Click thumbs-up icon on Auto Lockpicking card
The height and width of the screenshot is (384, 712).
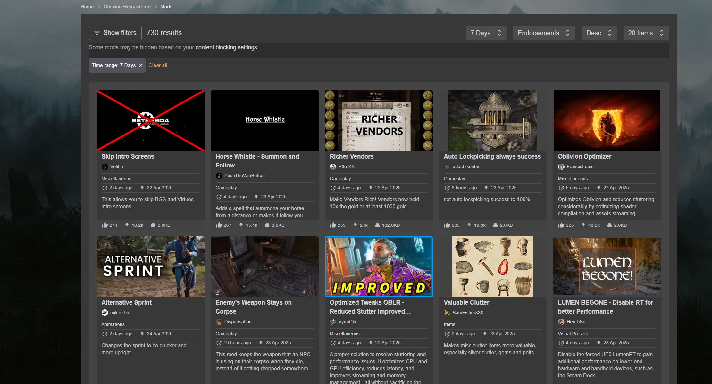(x=447, y=225)
